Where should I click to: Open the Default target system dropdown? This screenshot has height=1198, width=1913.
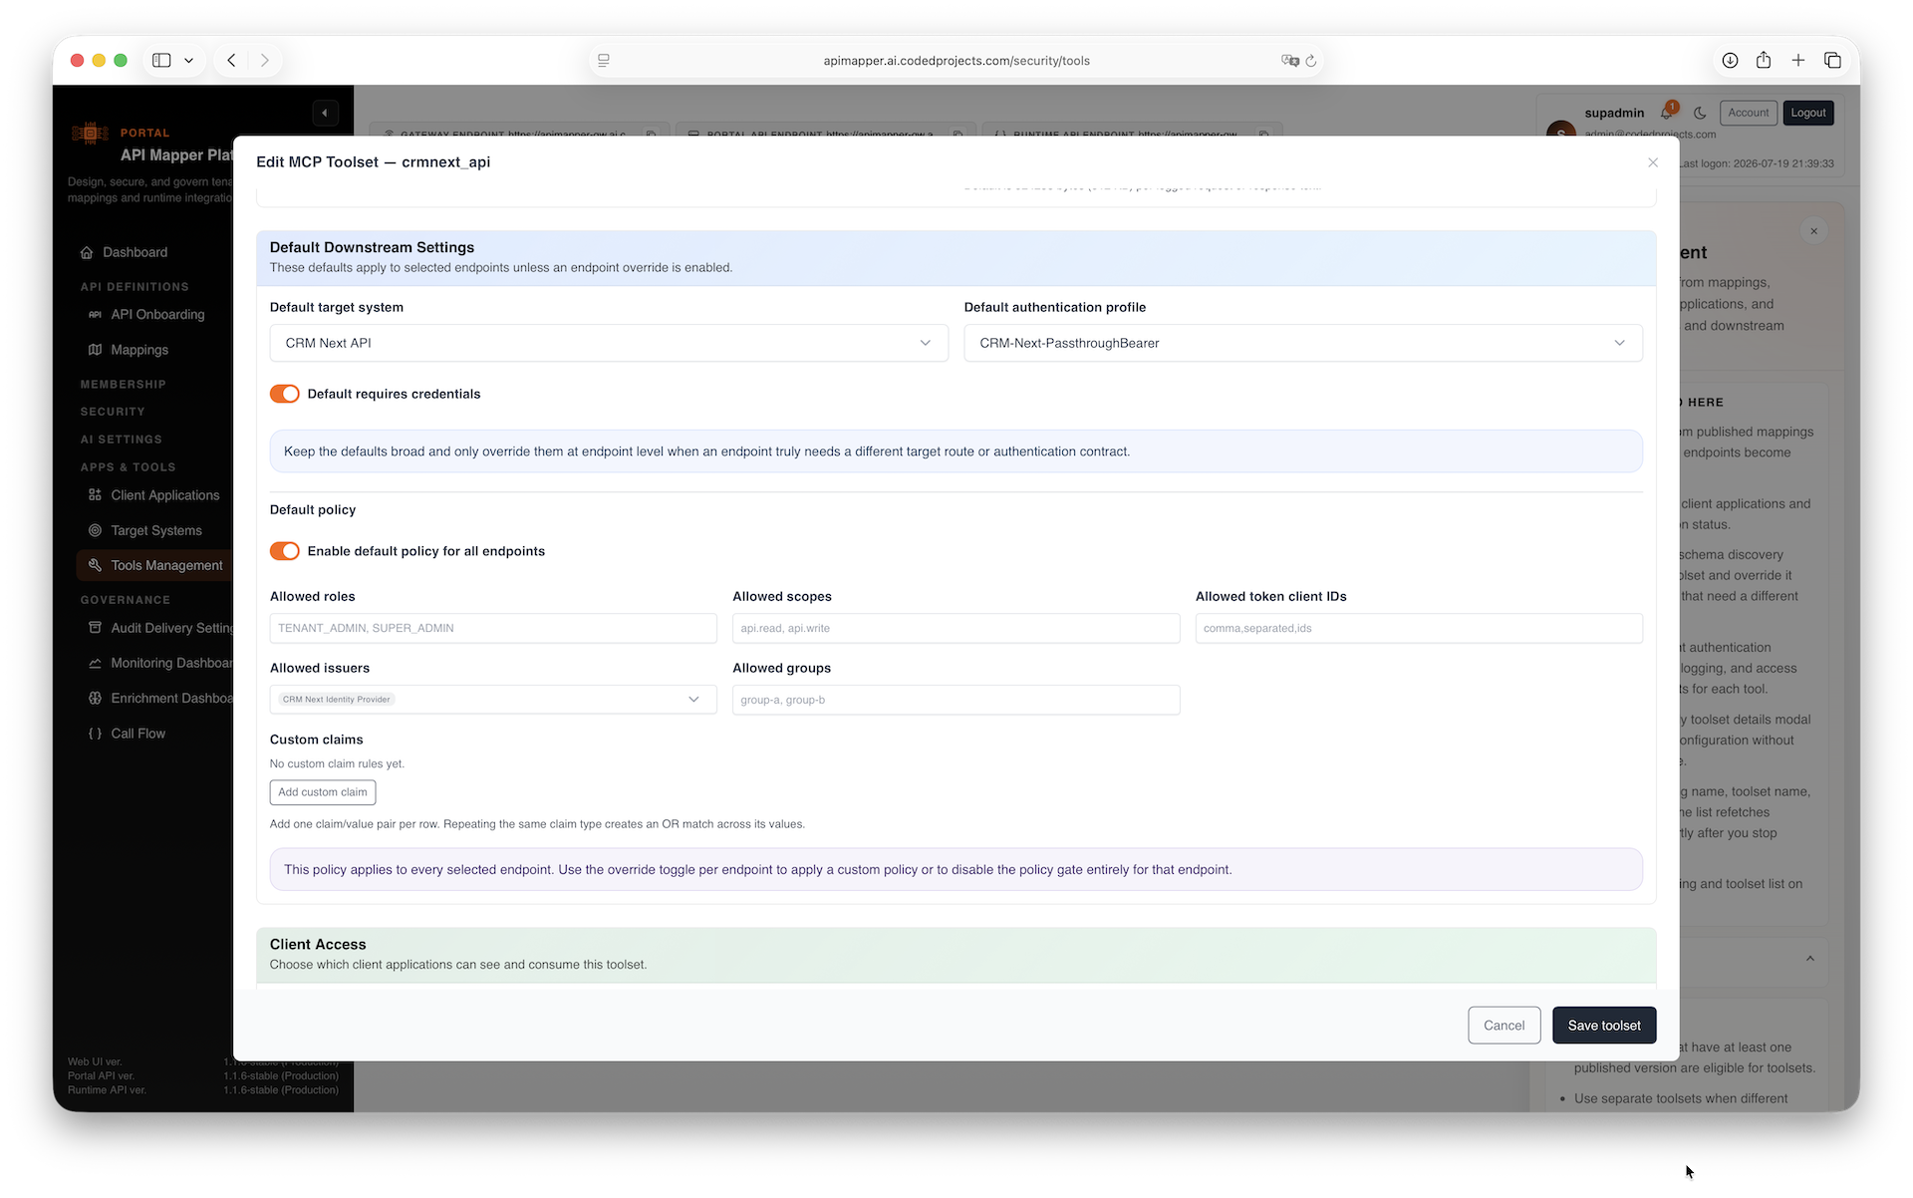click(609, 343)
